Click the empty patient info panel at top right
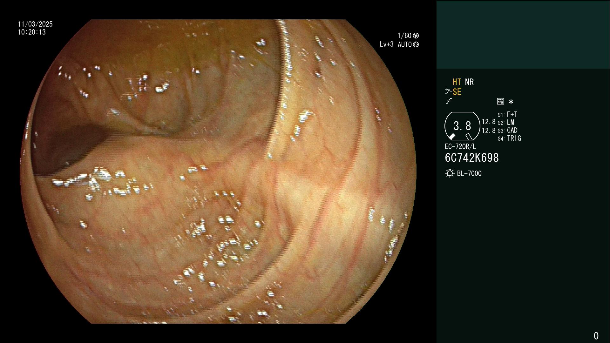This screenshot has width=610, height=343. (523, 34)
